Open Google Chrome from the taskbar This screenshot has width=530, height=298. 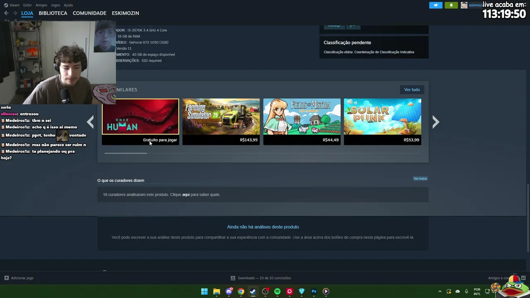[x=241, y=291]
